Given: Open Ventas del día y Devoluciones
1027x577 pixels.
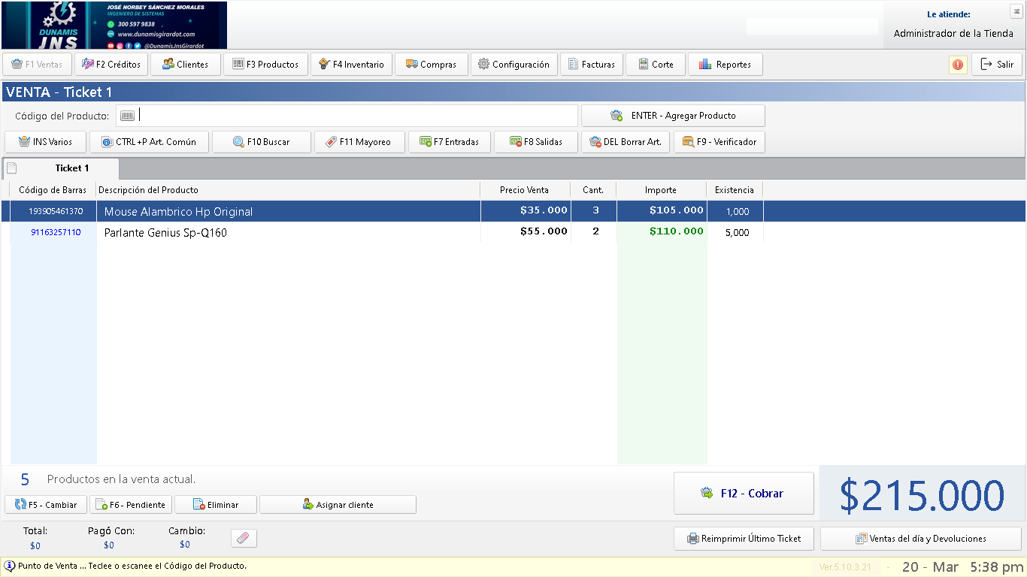Looking at the screenshot, I should [x=921, y=539].
